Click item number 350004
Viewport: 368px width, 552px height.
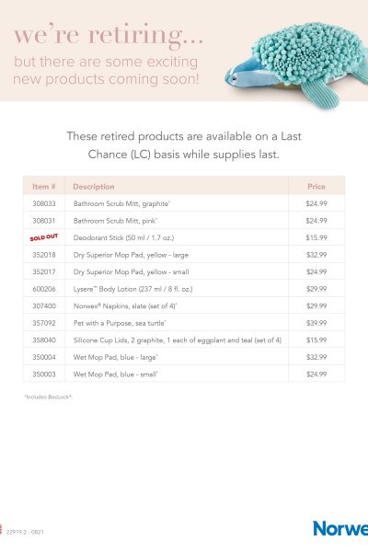(x=44, y=357)
